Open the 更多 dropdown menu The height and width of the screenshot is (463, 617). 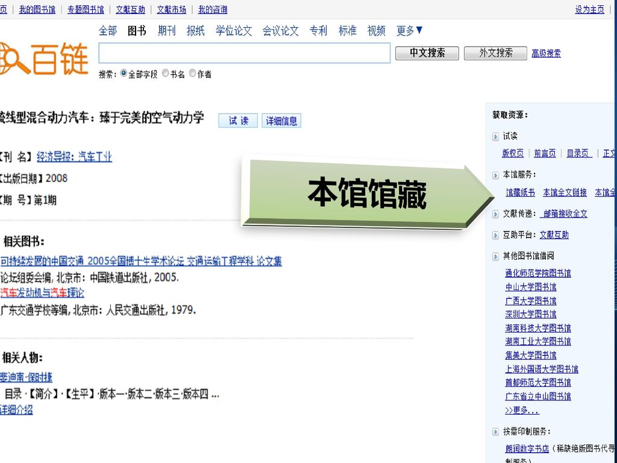point(410,31)
